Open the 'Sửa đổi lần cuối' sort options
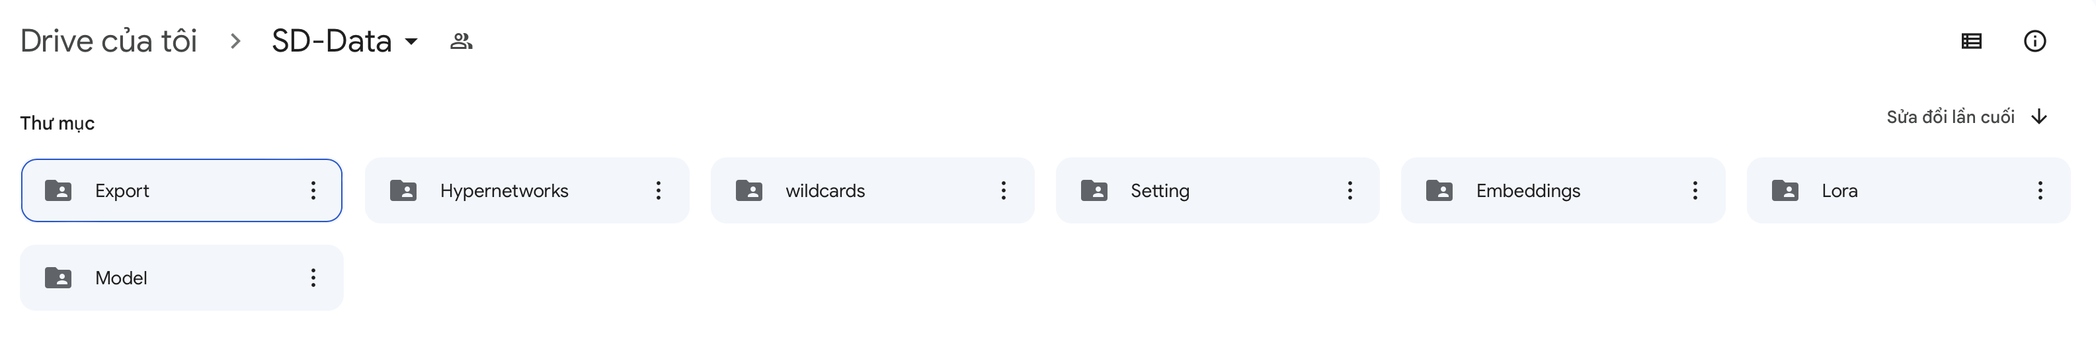This screenshot has height=361, width=2096. [x=1949, y=117]
